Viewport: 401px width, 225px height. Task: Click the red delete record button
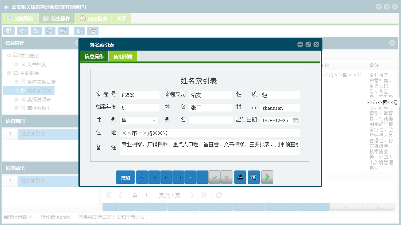(x=190, y=177)
